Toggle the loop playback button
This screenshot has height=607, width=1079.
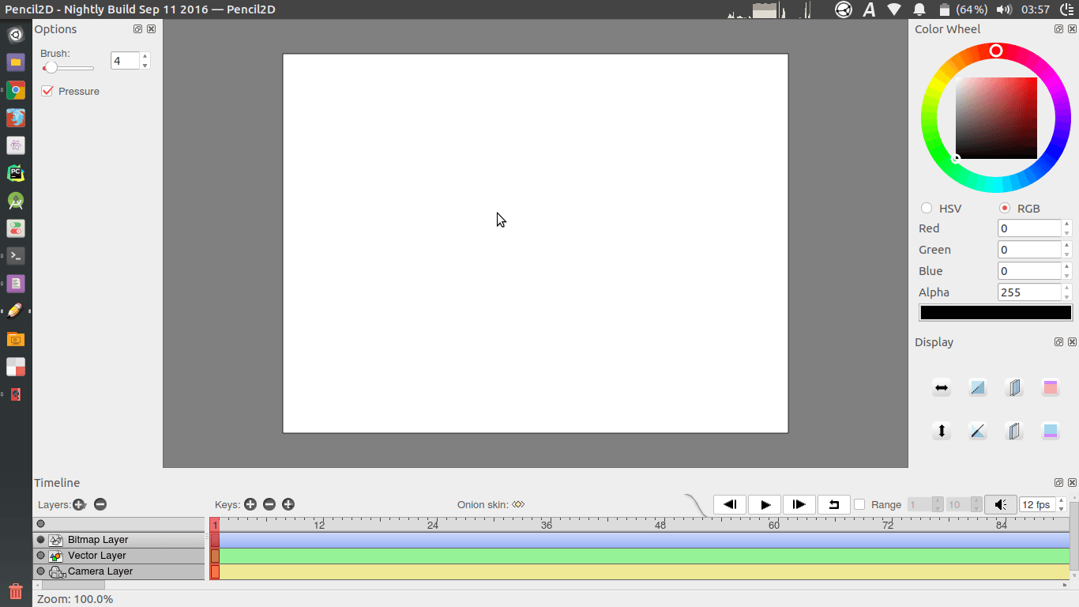pyautogui.click(x=833, y=504)
